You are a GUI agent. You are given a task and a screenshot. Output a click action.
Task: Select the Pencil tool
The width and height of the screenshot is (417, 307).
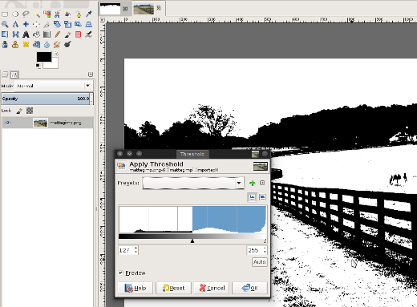pyautogui.click(x=57, y=34)
